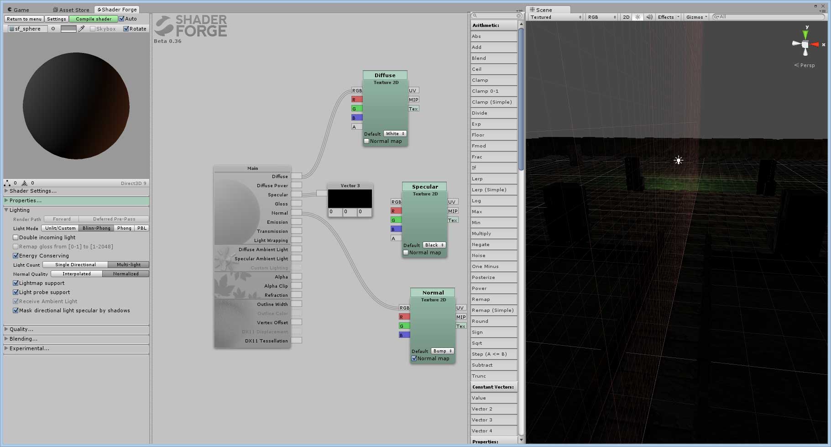Enable Double incoming light
Viewport: 831px width, 447px height.
pyautogui.click(x=16, y=237)
